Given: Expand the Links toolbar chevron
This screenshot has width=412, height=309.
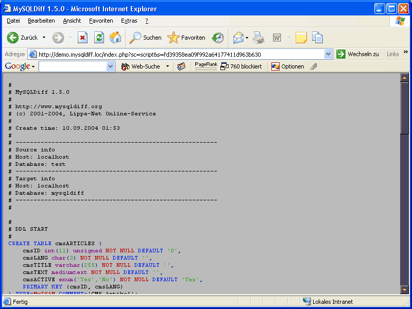Looking at the screenshot, I should (x=406, y=52).
